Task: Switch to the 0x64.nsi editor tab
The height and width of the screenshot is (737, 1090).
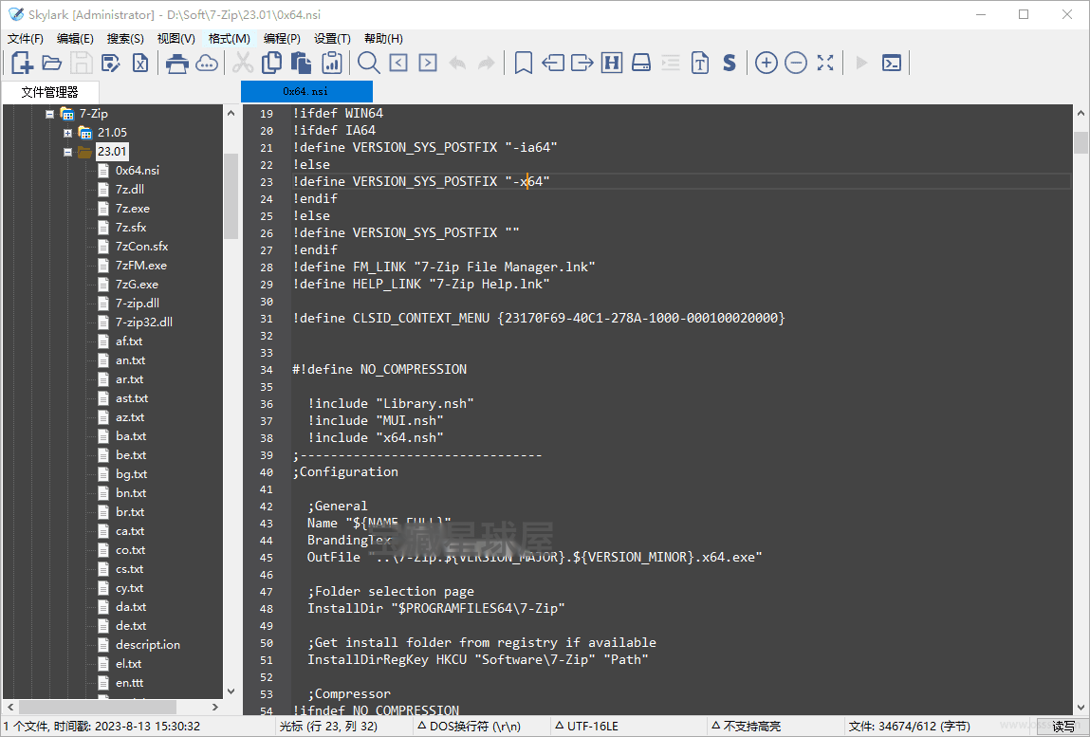Action: (x=306, y=92)
